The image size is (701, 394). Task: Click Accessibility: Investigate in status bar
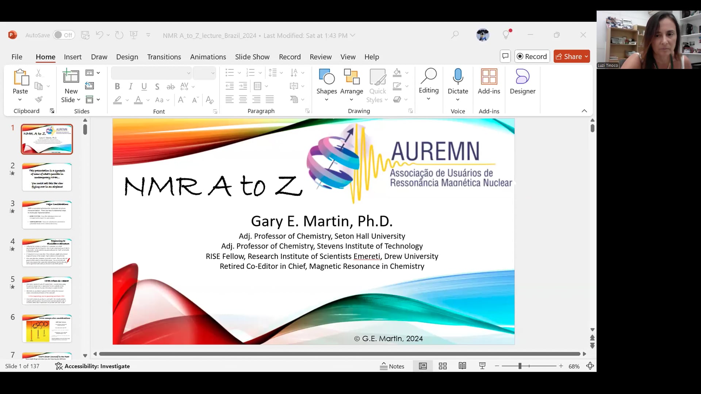click(93, 366)
